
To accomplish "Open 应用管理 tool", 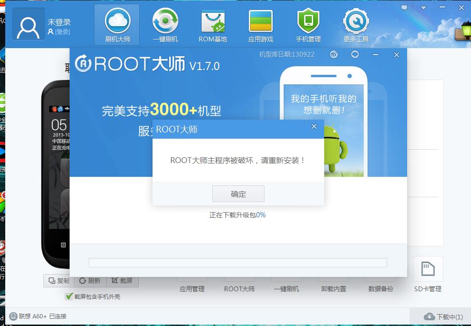I will pos(192,289).
